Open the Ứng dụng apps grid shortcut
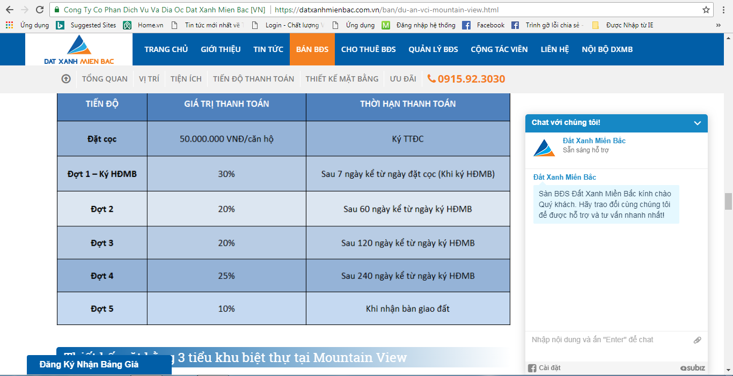Viewport: 733px width, 376px height. [10, 25]
